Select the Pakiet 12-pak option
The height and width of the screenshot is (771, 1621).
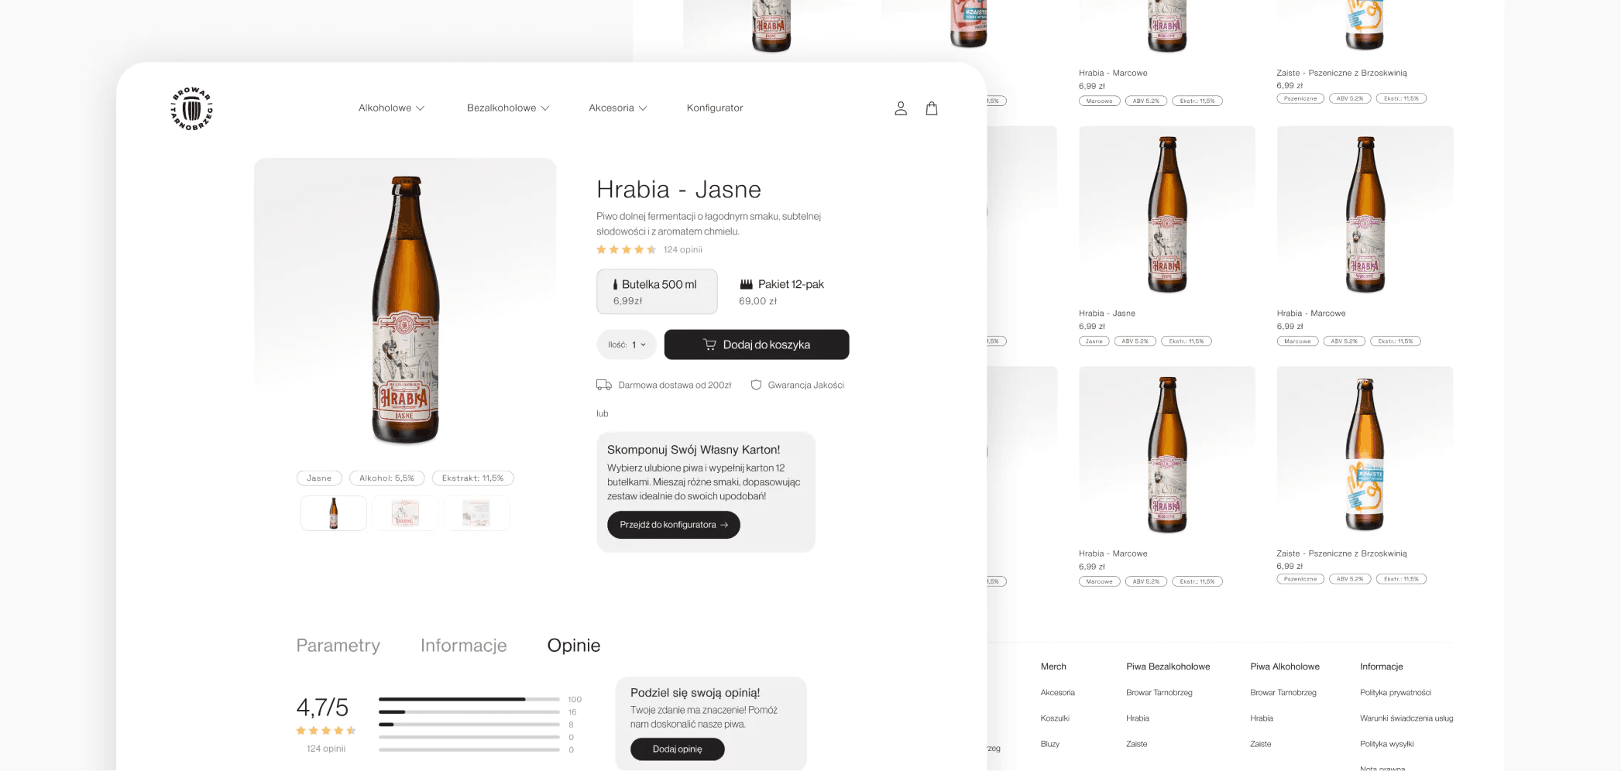(x=782, y=292)
